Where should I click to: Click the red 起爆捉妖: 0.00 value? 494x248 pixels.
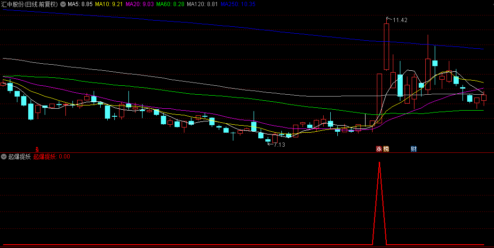[x=52, y=156]
